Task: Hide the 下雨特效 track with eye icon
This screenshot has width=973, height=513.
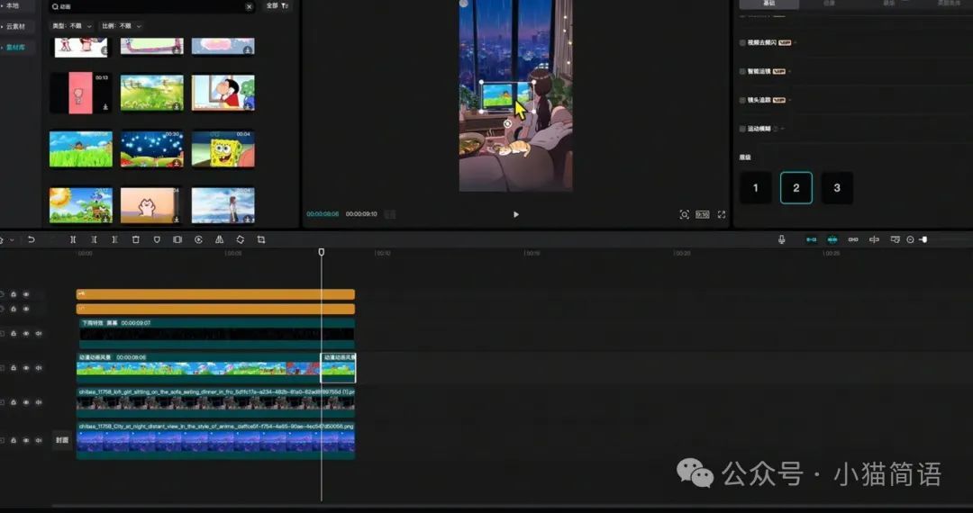Action: (x=26, y=333)
